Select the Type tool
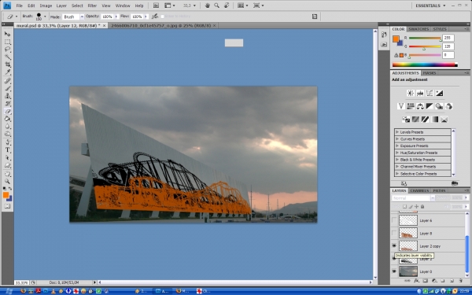The image size is (472, 295). [8, 150]
